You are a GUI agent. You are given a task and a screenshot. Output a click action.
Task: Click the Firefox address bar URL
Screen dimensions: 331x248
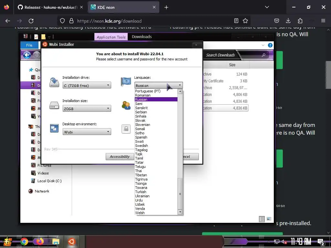pos(109,21)
